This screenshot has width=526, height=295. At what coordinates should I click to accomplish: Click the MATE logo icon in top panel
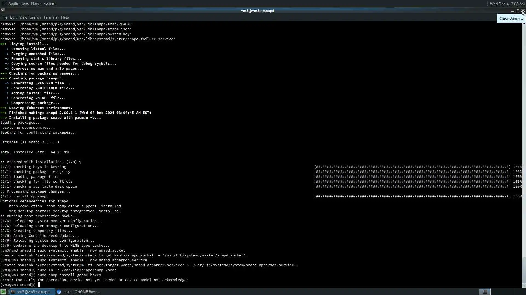(4, 4)
